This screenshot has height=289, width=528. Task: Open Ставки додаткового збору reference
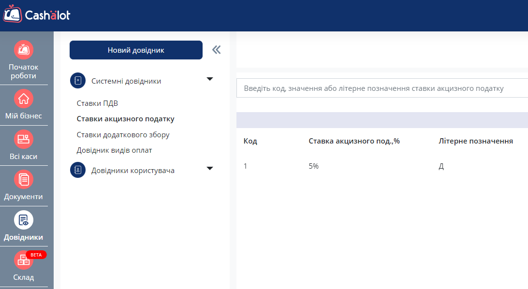coord(123,135)
